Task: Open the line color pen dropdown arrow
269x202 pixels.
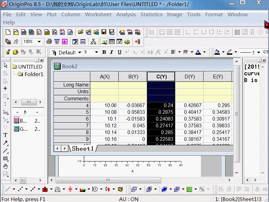Action: coord(236,52)
